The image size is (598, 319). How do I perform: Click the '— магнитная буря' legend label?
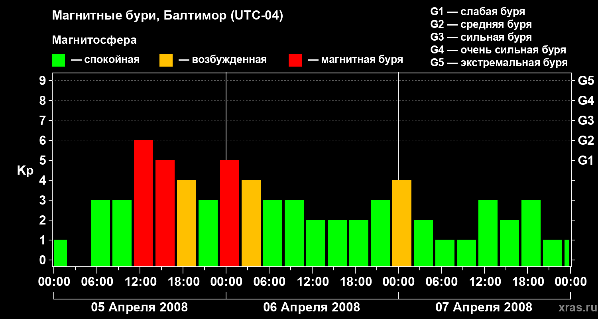tap(356, 60)
